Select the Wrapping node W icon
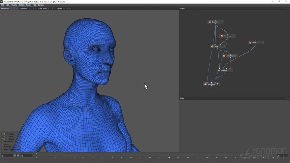The width and height of the screenshot is (290, 163). tap(219, 70)
